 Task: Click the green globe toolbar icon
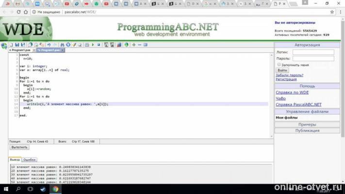126,45
